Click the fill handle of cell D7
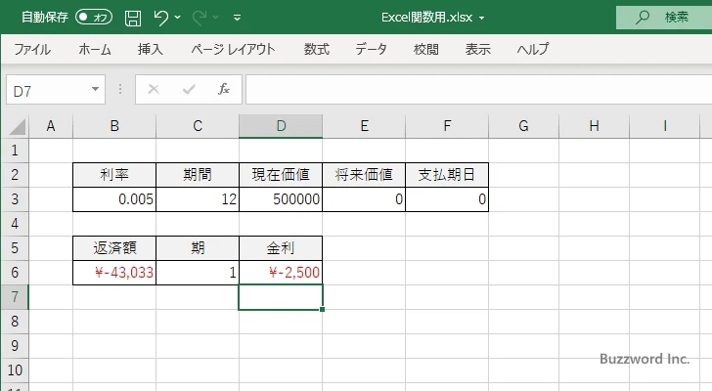712x391 pixels. point(322,309)
